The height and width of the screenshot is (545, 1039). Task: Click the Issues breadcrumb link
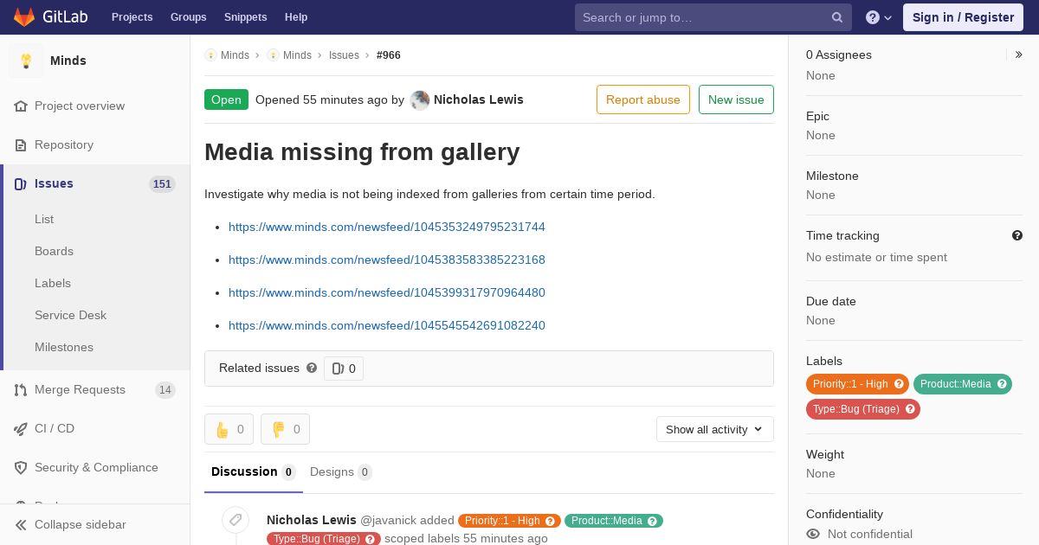tap(344, 54)
